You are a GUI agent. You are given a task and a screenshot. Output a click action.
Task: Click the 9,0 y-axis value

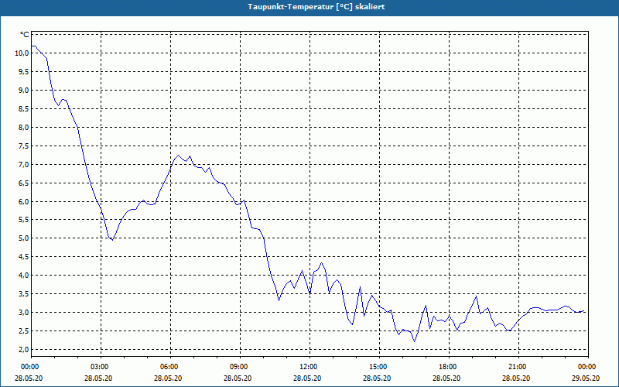[23, 91]
